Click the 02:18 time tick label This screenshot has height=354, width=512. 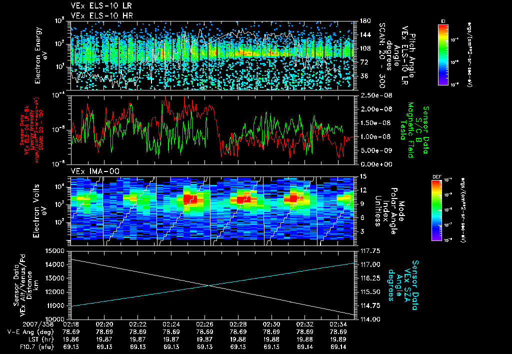[71, 324]
